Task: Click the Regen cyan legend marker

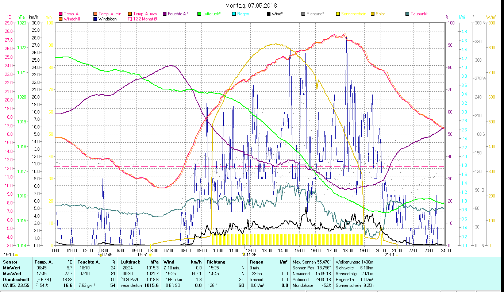Action: (234, 14)
